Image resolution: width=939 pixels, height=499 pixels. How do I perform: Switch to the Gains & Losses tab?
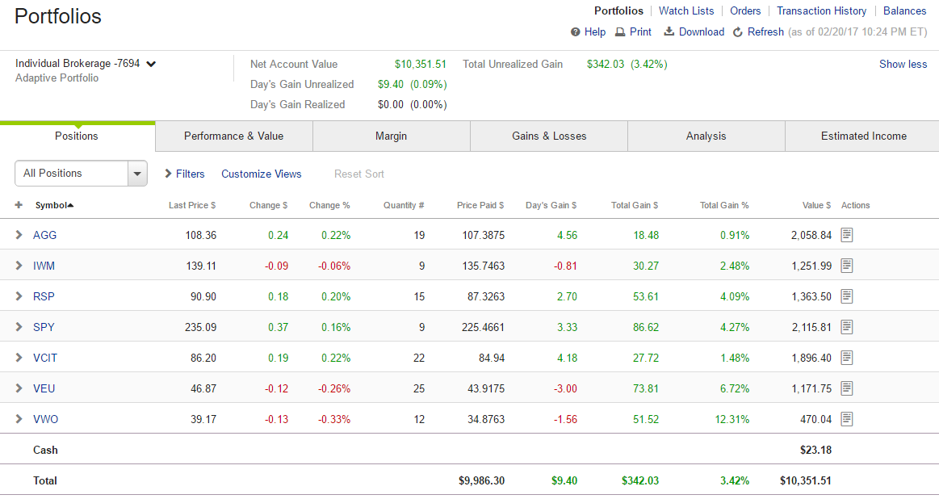coord(549,136)
